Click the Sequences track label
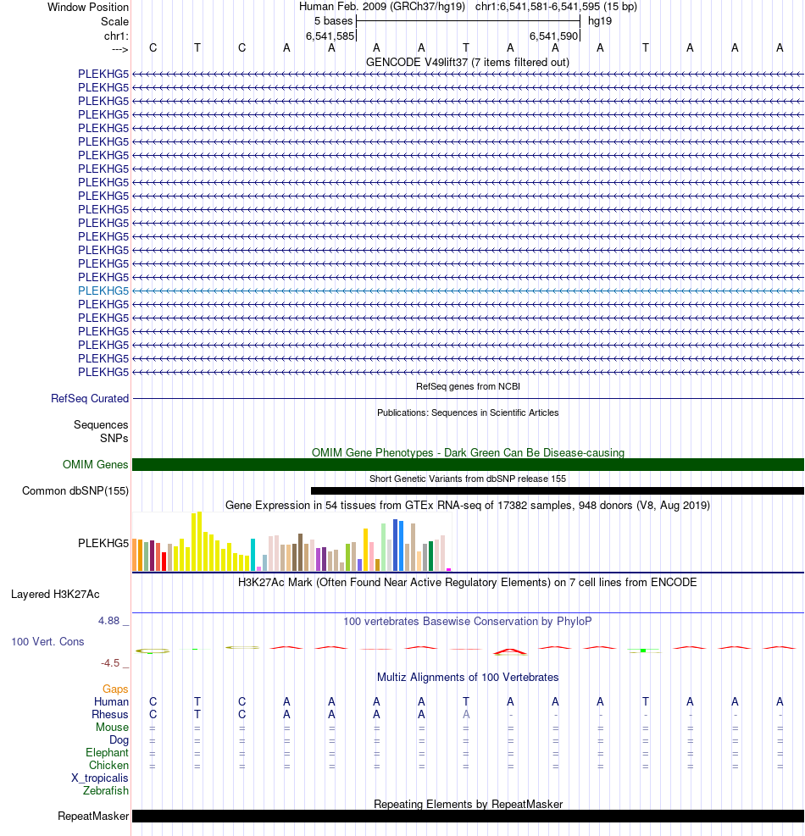The image size is (805, 836). point(101,425)
